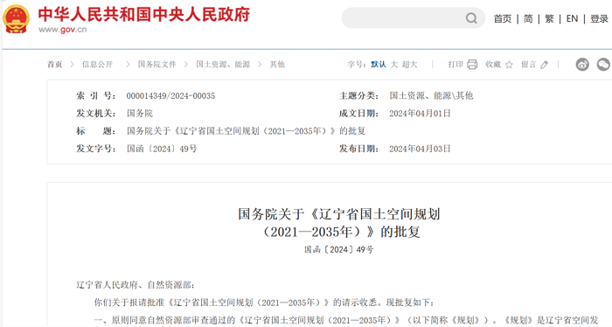Click salutation 辽宁省人民政府、自然资源部
612x327 pixels.
click(x=135, y=285)
